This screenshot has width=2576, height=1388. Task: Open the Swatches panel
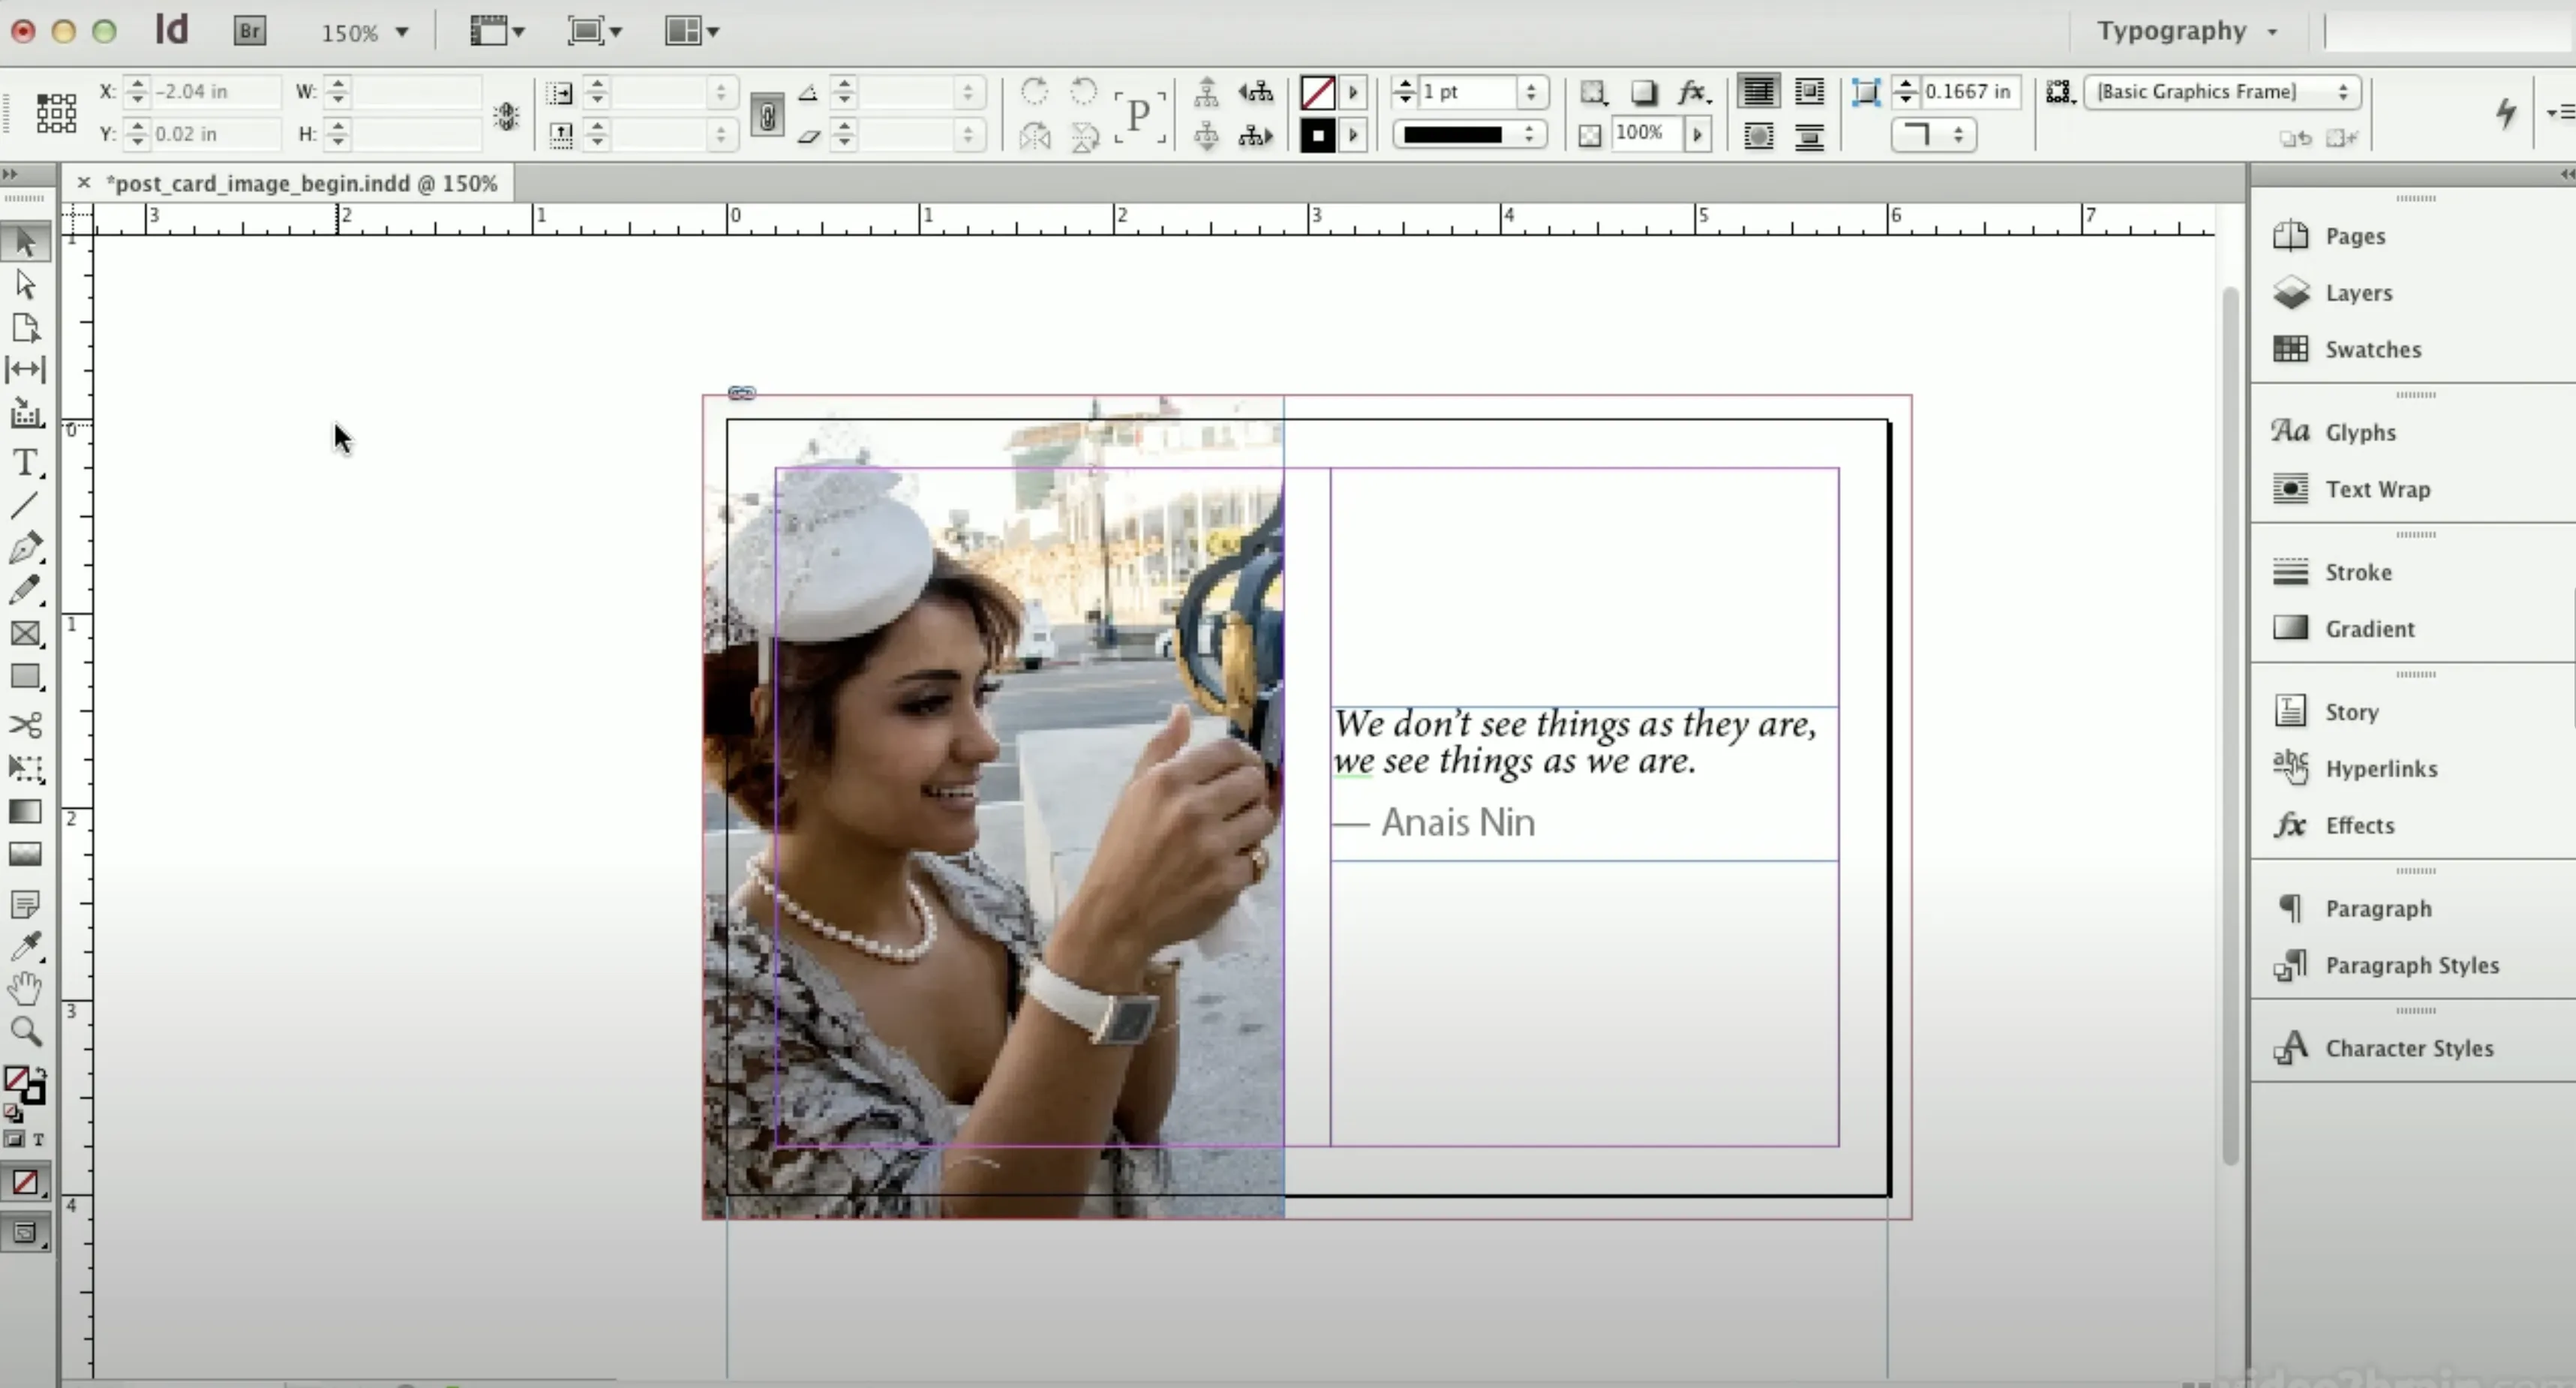point(2371,350)
